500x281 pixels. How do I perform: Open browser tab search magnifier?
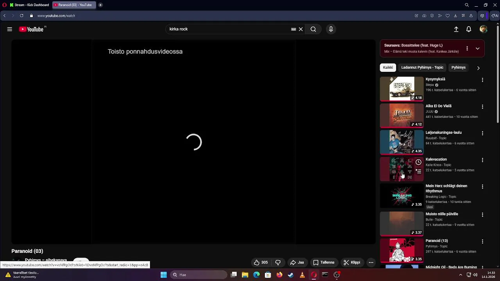pos(467,5)
